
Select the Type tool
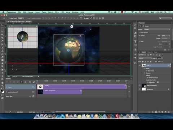click(x=2, y=73)
